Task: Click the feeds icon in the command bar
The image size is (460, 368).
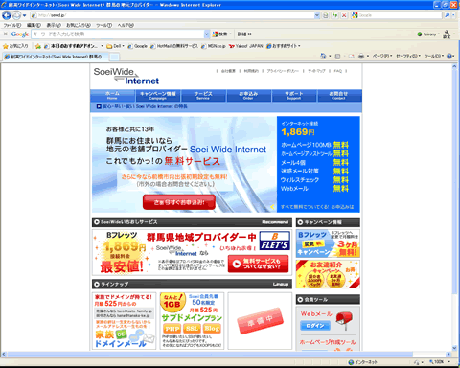Action: click(x=337, y=57)
